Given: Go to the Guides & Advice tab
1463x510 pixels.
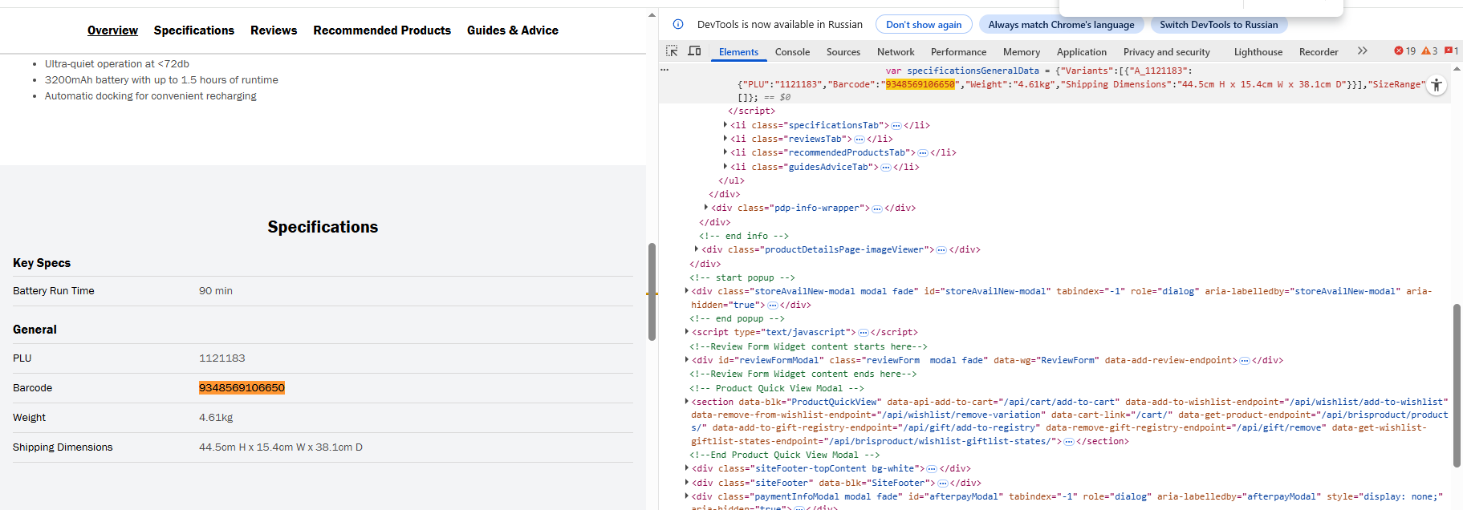Looking at the screenshot, I should 513,30.
